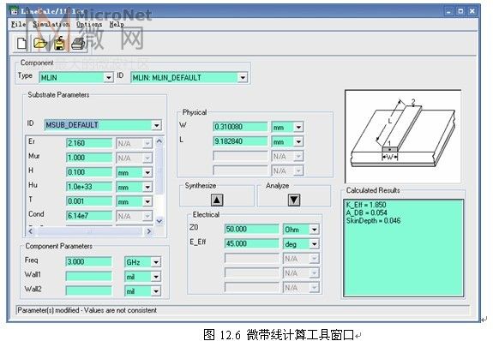493x341 pixels.
Task: Expand the MSUB_DEFAULT substrate ID dropdown
Action: point(157,125)
